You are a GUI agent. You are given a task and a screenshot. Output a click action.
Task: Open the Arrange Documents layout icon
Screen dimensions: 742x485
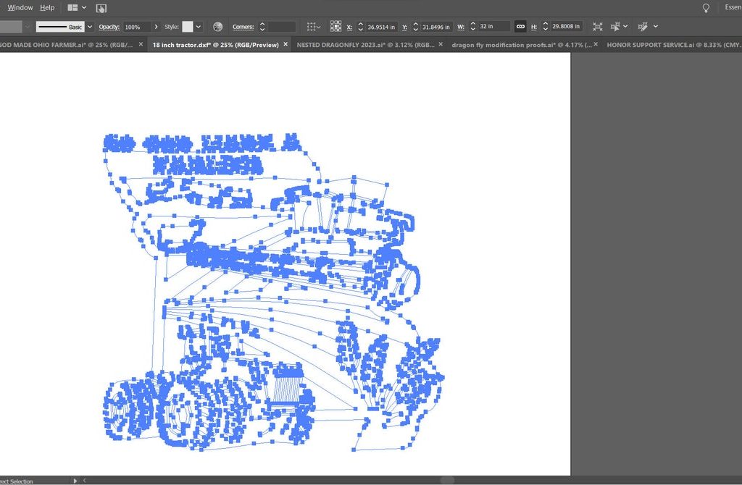click(72, 7)
